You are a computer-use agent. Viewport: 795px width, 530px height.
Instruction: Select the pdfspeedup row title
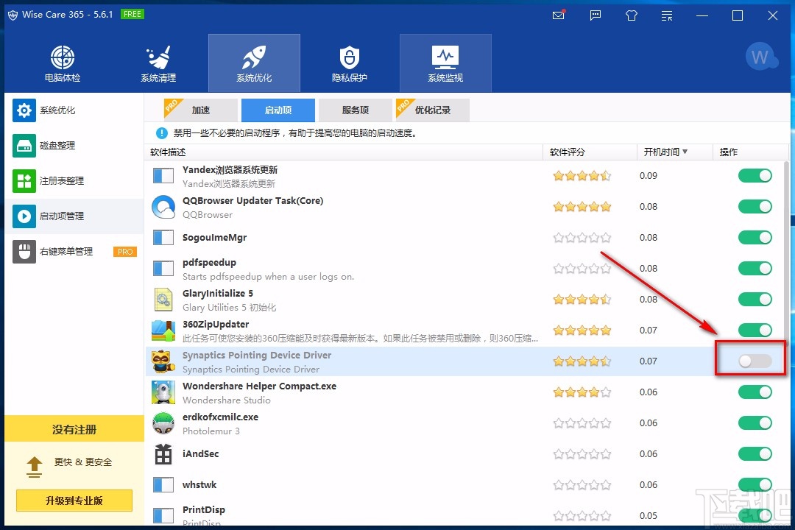(x=209, y=263)
